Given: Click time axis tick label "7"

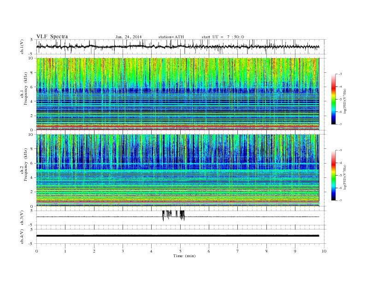Looking at the screenshot, I should coord(238,251).
